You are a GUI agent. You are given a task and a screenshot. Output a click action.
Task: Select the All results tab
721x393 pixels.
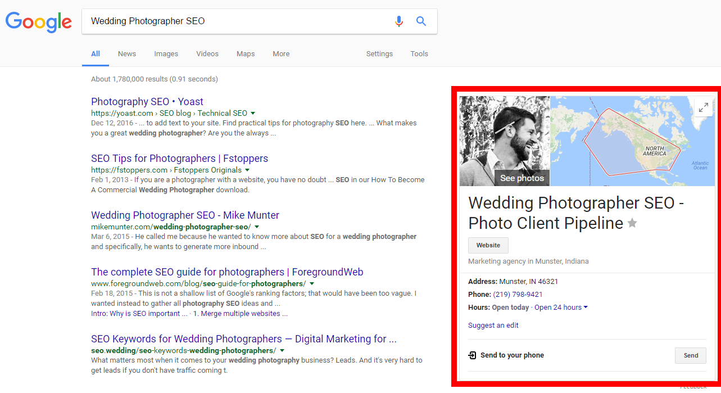tap(96, 54)
